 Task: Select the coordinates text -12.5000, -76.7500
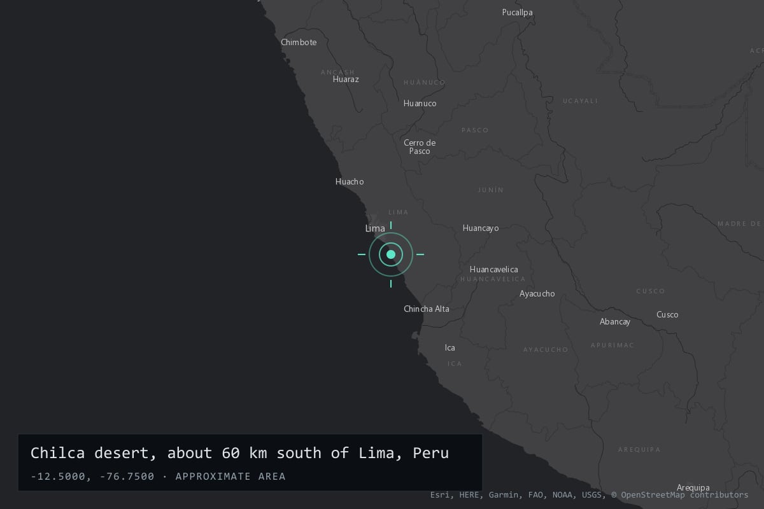pos(92,477)
